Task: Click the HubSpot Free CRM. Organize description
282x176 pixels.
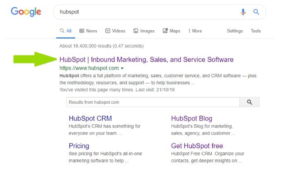Action: pos(207,157)
